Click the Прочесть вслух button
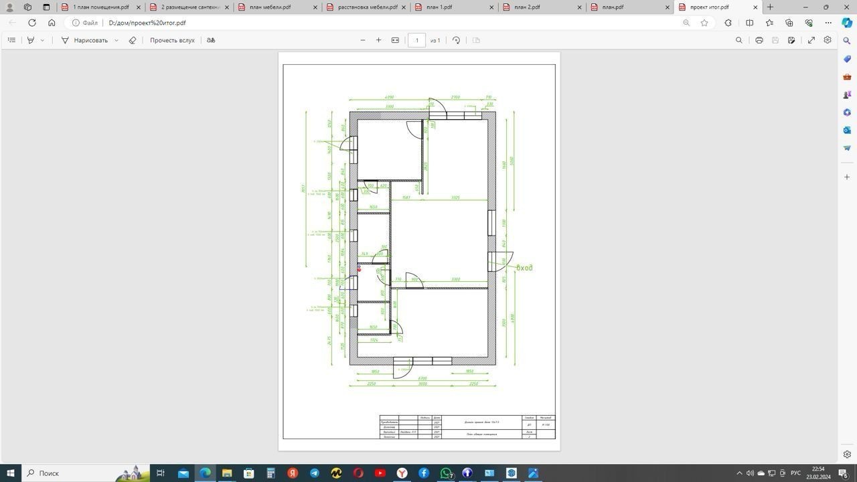 (172, 40)
